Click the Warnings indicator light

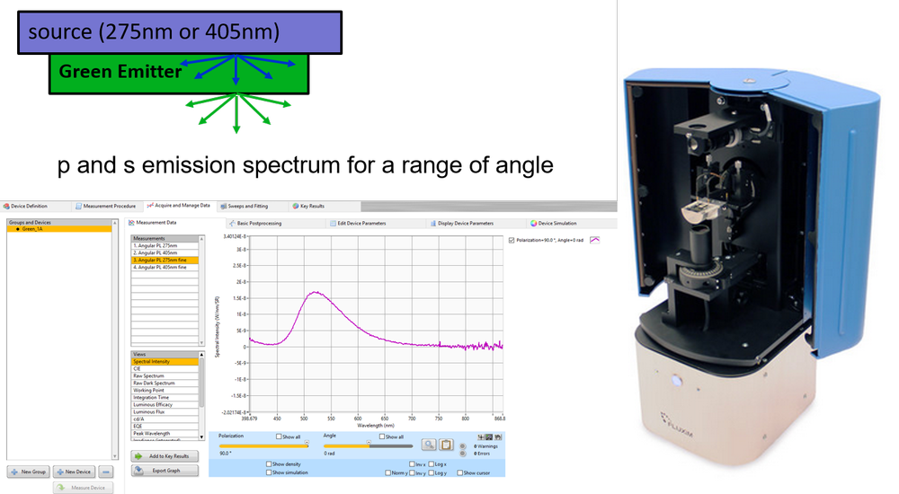(463, 446)
